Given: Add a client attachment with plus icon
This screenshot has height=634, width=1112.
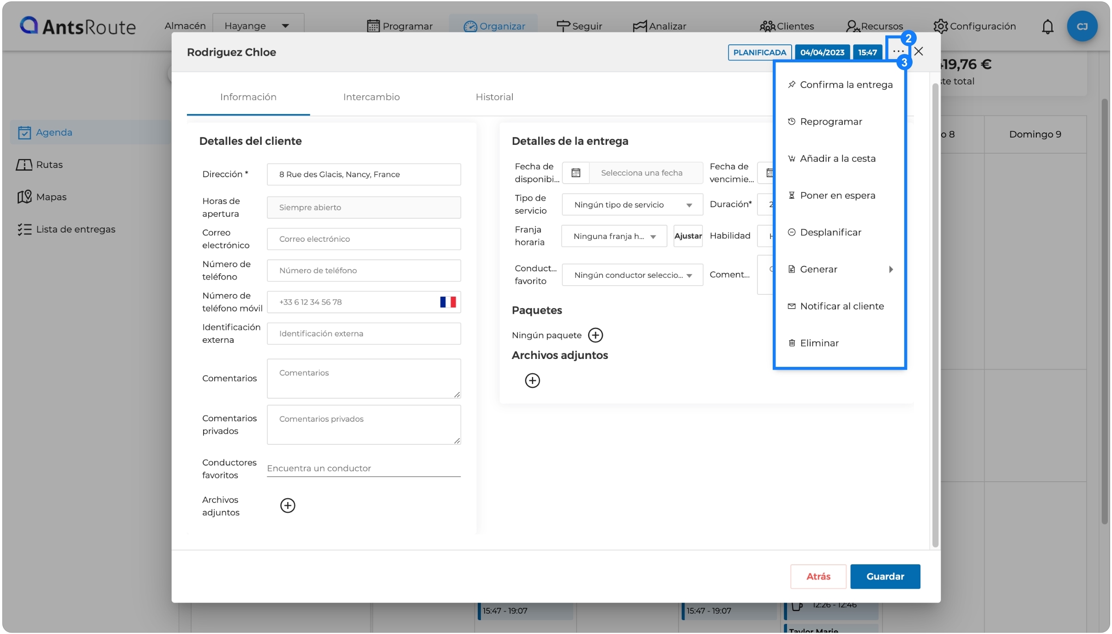Looking at the screenshot, I should coord(288,506).
